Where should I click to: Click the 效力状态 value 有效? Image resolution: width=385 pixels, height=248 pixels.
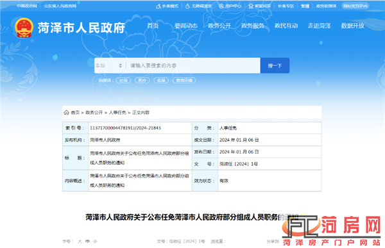(x=224, y=181)
